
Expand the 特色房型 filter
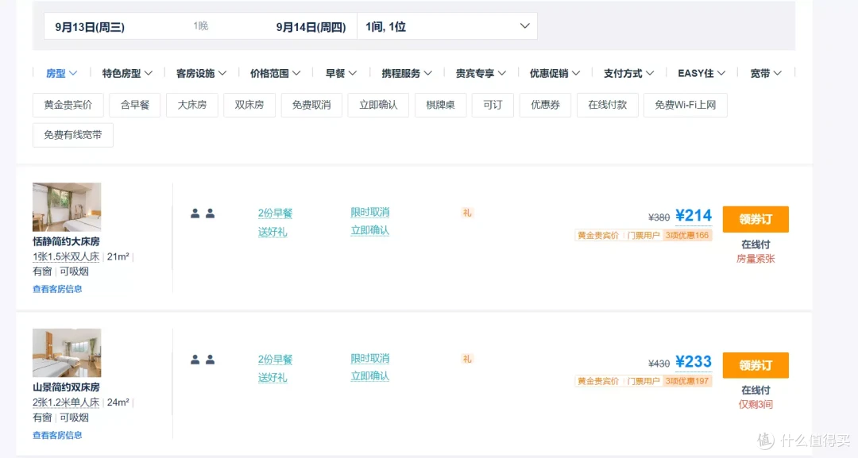click(x=127, y=73)
